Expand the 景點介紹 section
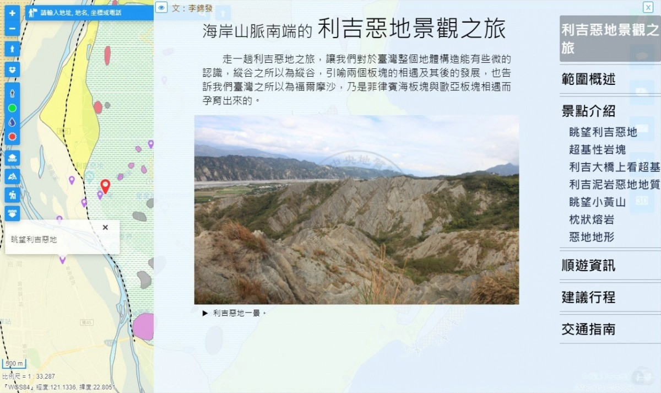 [x=588, y=111]
